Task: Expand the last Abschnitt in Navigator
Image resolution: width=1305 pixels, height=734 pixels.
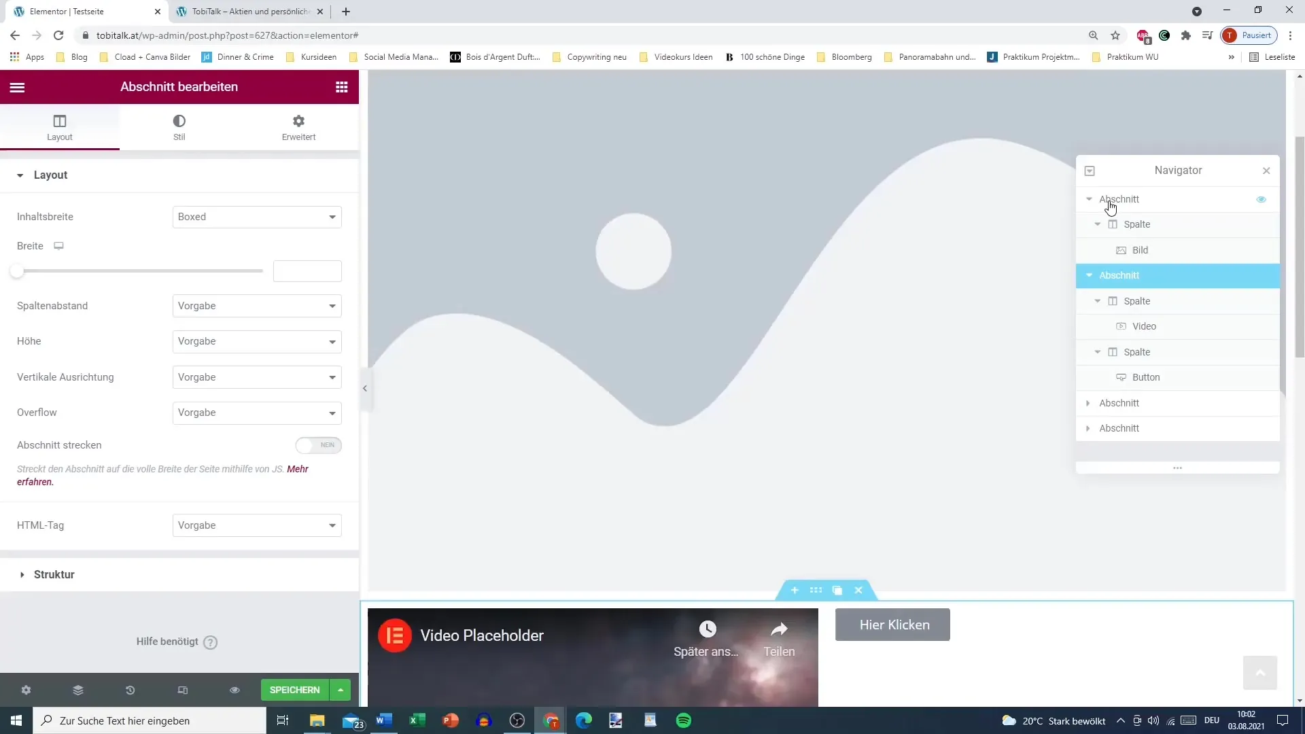Action: [x=1088, y=428]
